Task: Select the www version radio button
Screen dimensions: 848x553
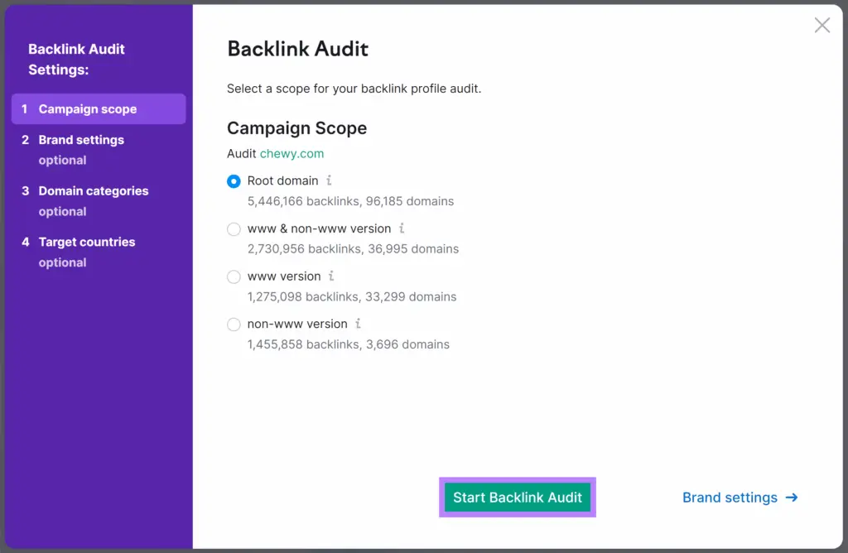Action: [x=234, y=277]
